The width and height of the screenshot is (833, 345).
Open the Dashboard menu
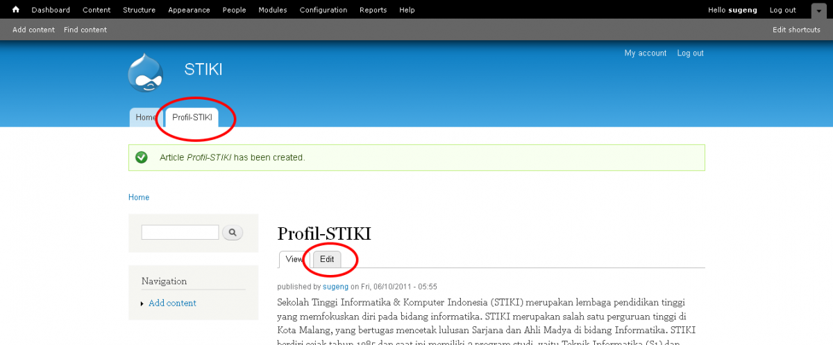pos(51,10)
